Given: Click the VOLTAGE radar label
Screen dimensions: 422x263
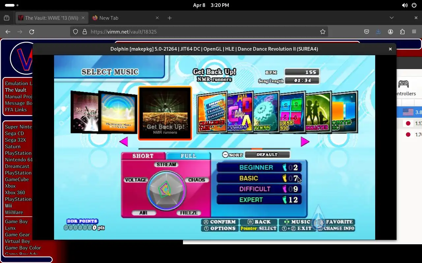Looking at the screenshot, I should 136,180.
